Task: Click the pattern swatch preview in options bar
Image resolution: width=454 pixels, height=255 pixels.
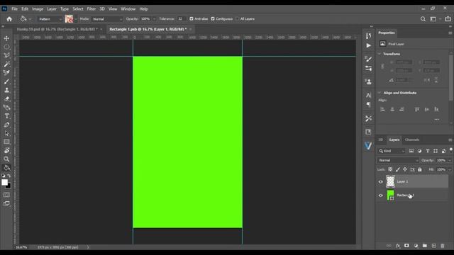Action: point(69,19)
